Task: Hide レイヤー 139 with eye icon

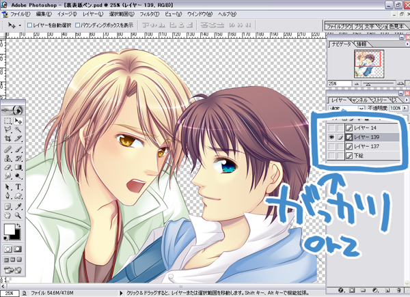Action: point(331,137)
